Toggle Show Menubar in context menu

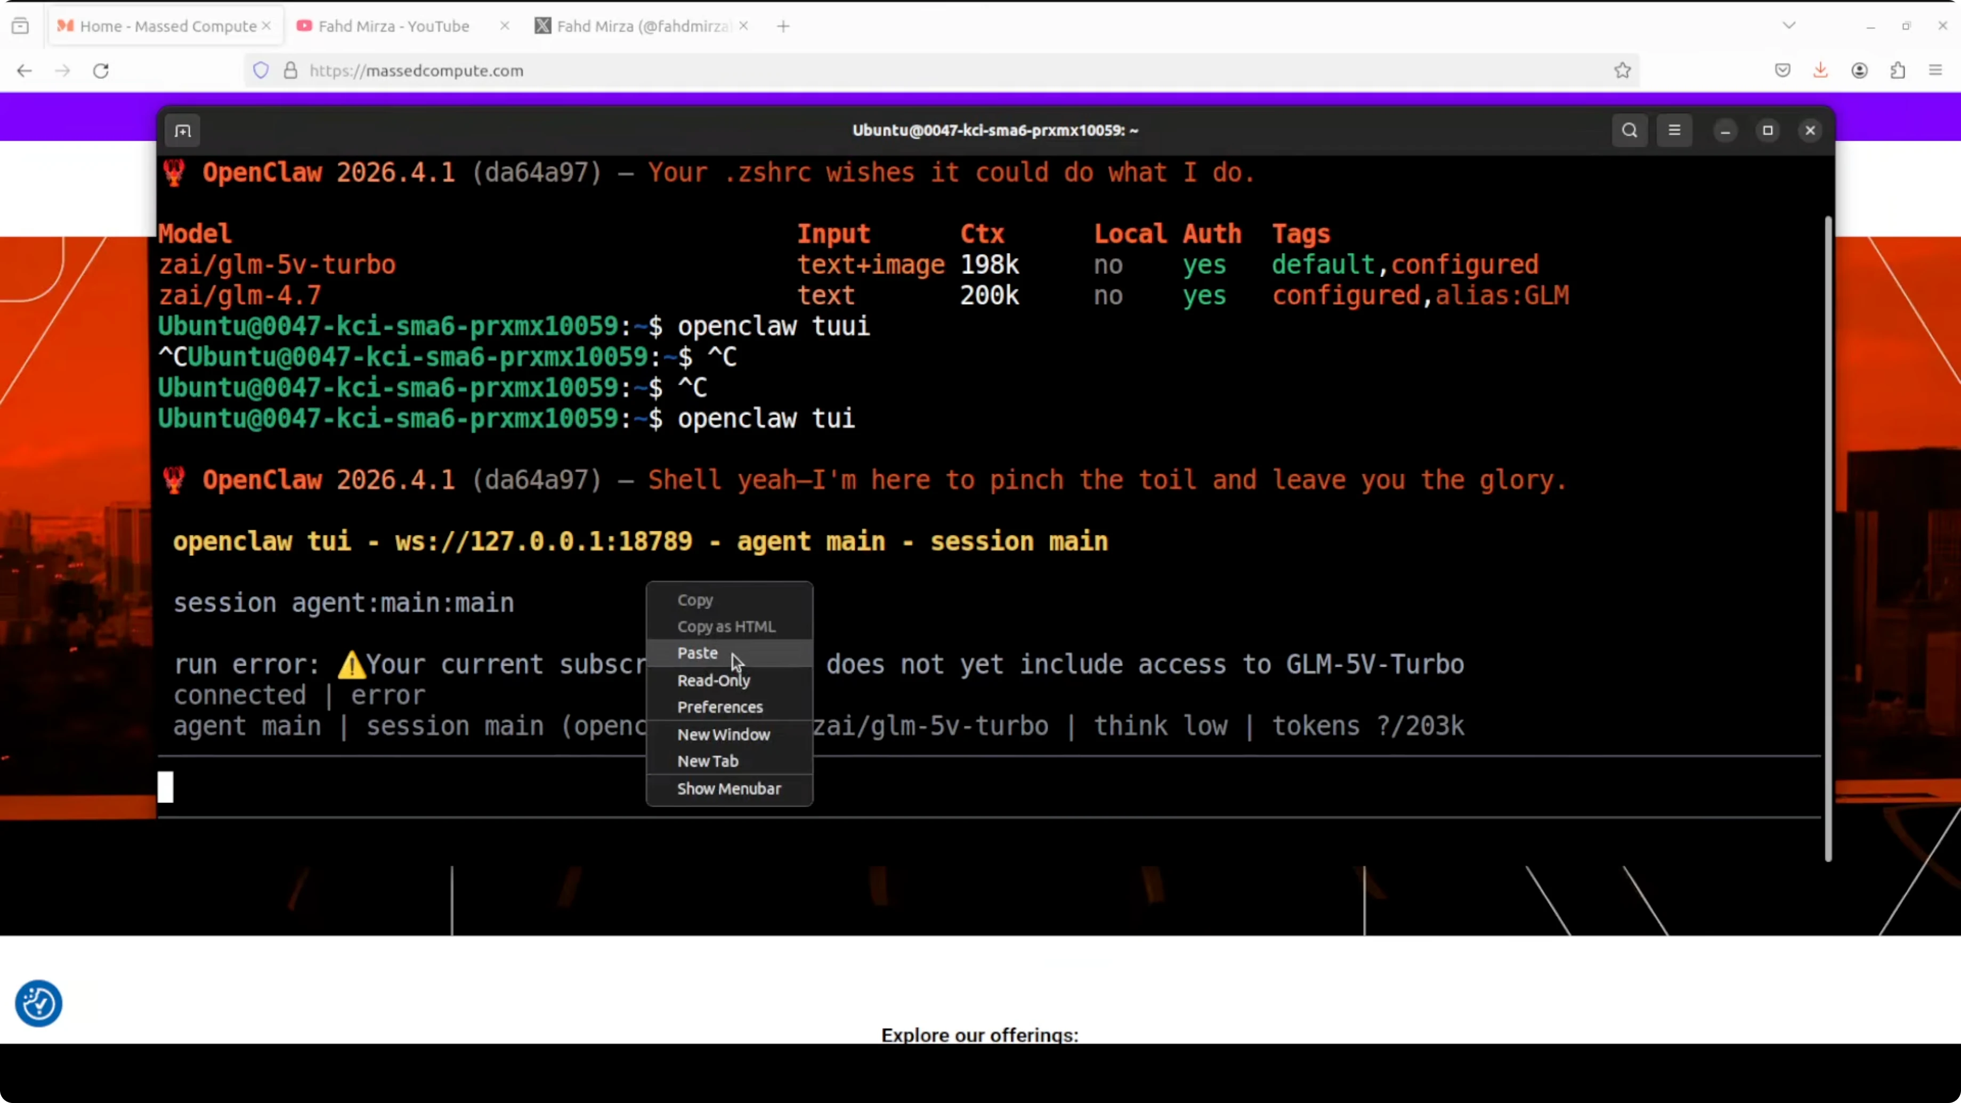tap(728, 789)
